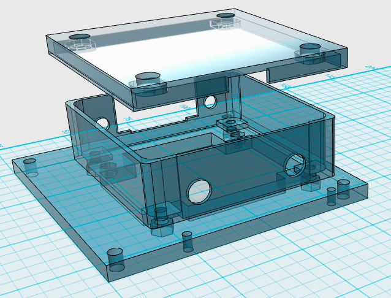Click the cylindrical standoff on lid front corner
The width and height of the screenshot is (391, 298).
148,80
